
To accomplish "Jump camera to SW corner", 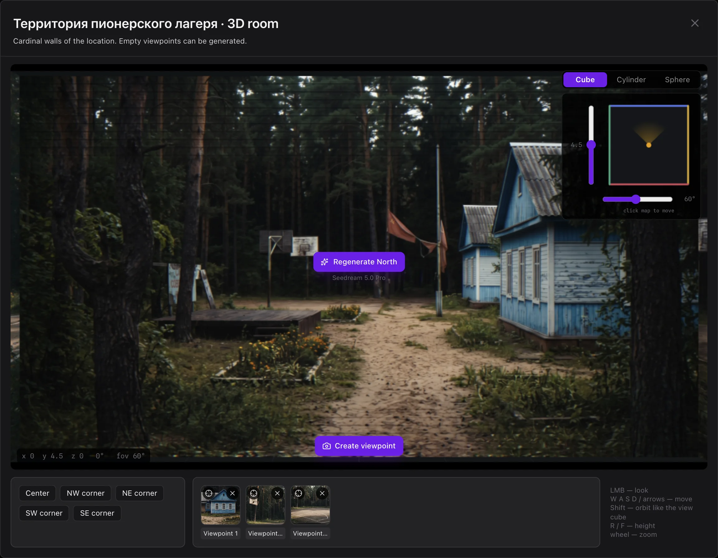I will coord(44,513).
